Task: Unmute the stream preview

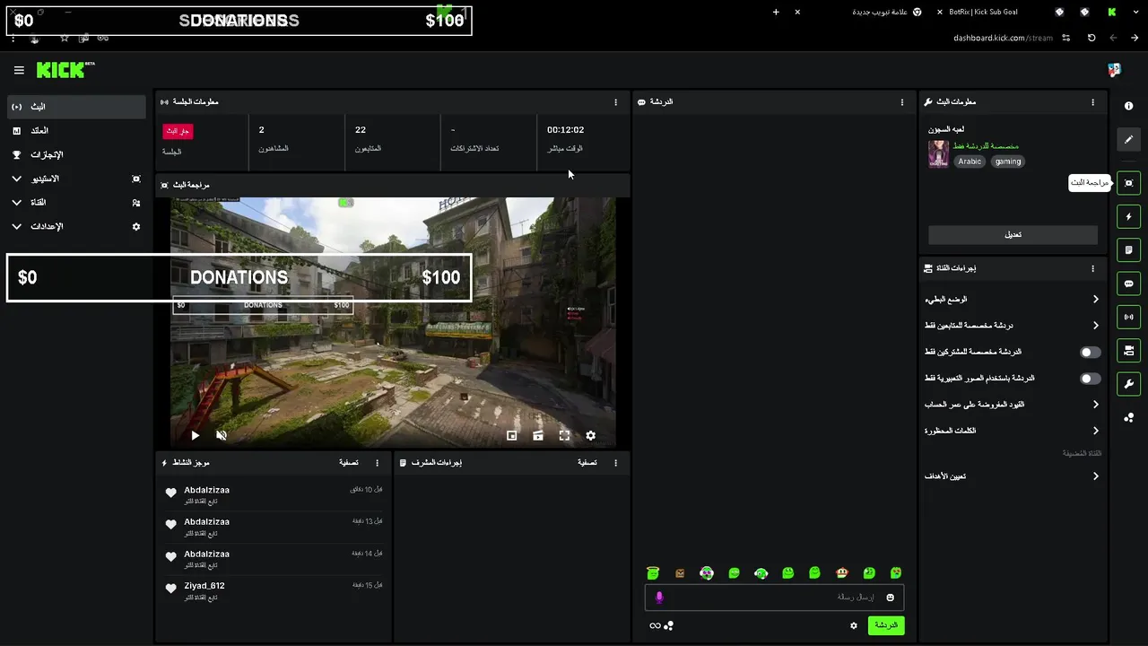Action: (x=222, y=435)
